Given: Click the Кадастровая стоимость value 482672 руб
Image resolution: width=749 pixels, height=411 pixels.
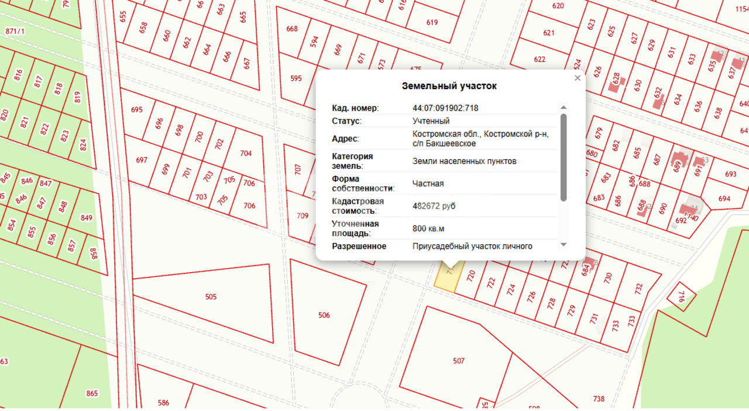Looking at the screenshot, I should pyautogui.click(x=434, y=206).
